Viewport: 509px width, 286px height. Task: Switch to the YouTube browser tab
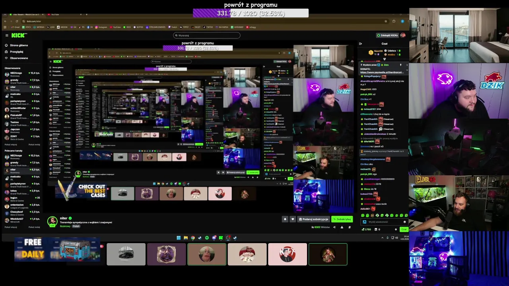tap(65, 14)
